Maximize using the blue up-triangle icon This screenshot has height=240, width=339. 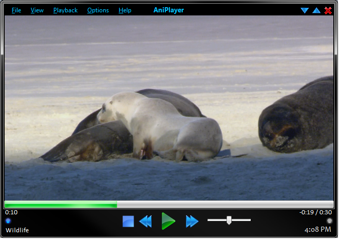(x=316, y=10)
